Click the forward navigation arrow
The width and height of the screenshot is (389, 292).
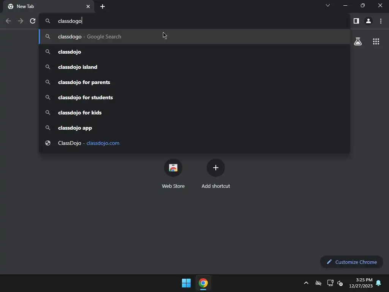[x=21, y=21]
